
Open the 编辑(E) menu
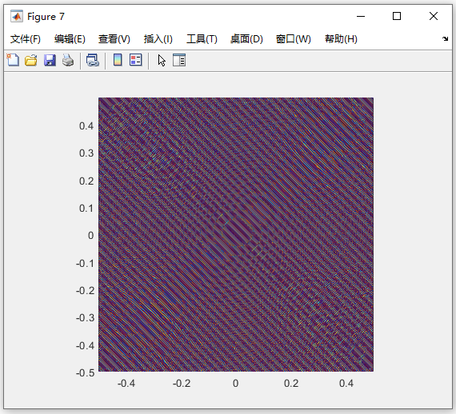click(x=70, y=39)
